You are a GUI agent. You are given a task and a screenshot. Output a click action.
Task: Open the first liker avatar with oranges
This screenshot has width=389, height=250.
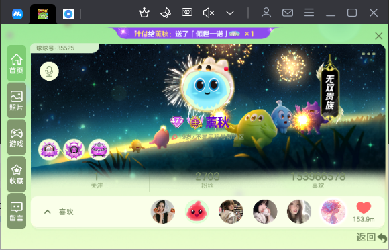click(163, 212)
